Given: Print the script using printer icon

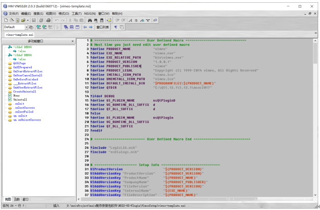Looking at the screenshot, I should coord(49,20).
